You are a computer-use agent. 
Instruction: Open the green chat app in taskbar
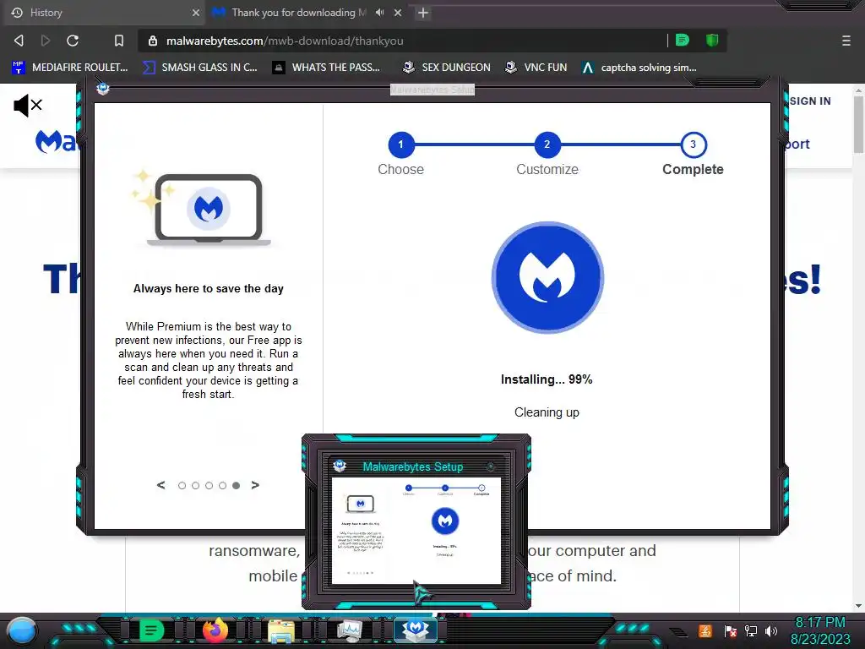[151, 630]
